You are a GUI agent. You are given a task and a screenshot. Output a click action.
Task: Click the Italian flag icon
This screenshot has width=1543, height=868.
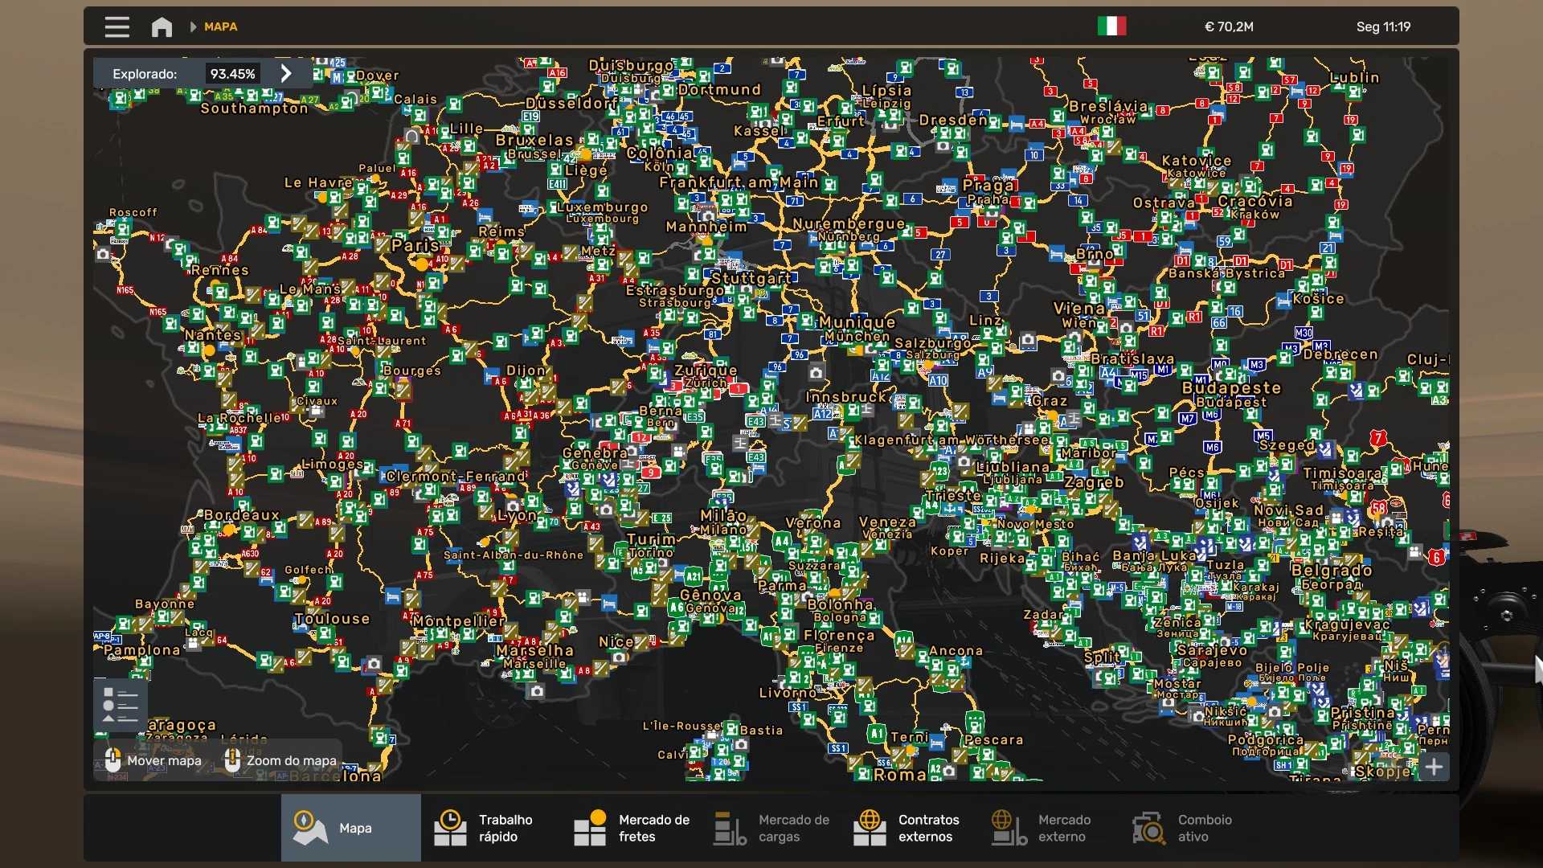pos(1111,26)
